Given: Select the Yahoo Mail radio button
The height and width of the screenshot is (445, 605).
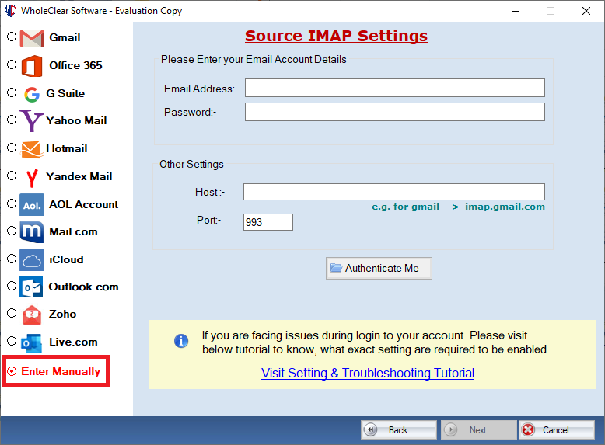Looking at the screenshot, I should (12, 120).
